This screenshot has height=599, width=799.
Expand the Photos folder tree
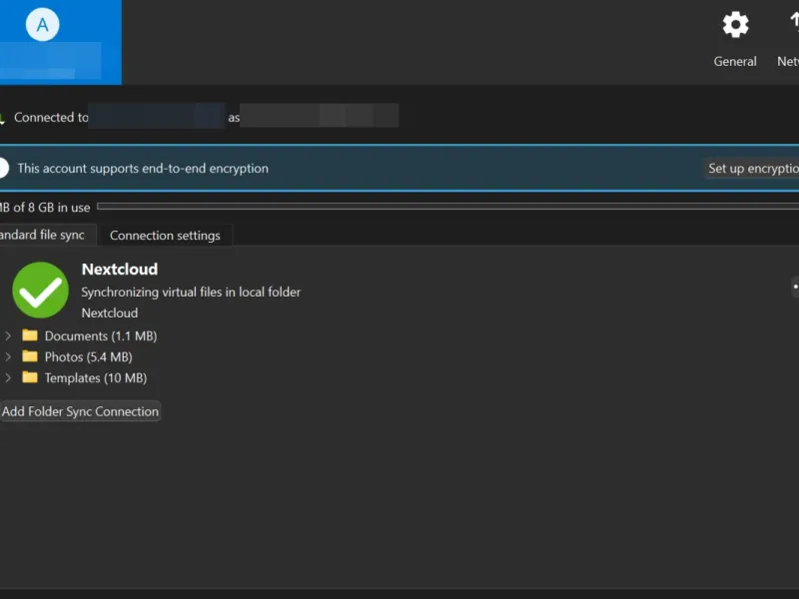[x=8, y=356]
